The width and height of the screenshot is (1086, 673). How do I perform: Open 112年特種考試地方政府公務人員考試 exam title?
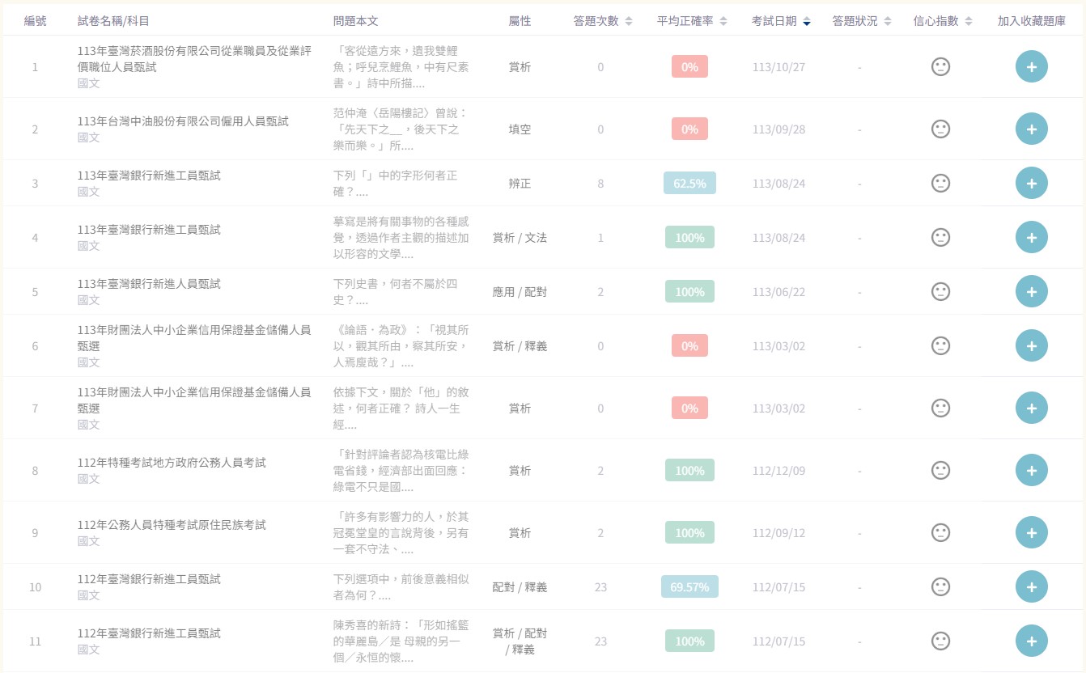point(172,463)
